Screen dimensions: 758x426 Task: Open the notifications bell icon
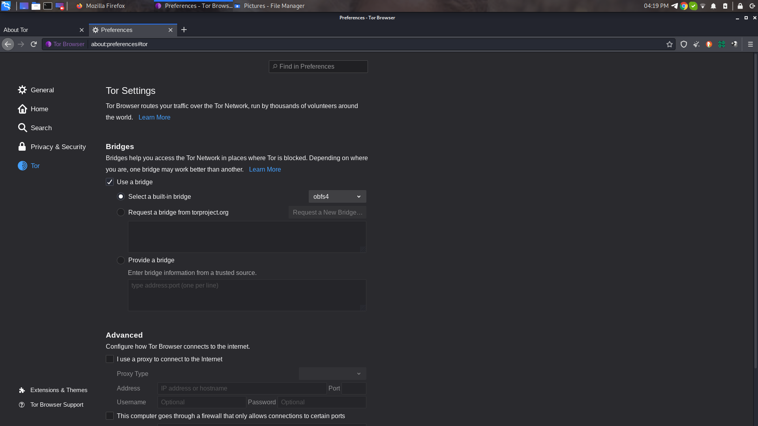[x=713, y=6]
